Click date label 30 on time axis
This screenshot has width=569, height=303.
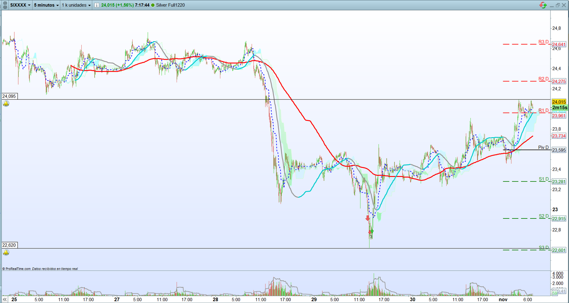[412, 299]
